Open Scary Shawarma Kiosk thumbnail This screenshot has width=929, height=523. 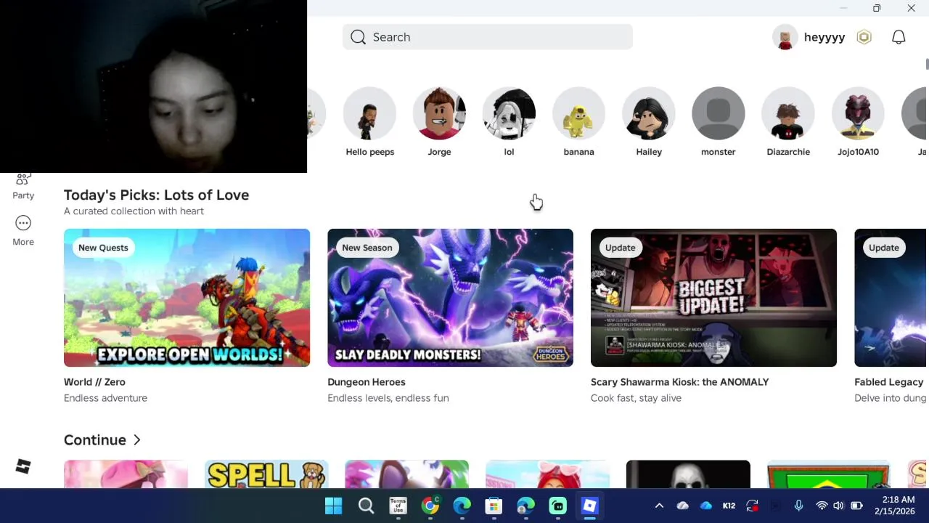[x=713, y=298]
